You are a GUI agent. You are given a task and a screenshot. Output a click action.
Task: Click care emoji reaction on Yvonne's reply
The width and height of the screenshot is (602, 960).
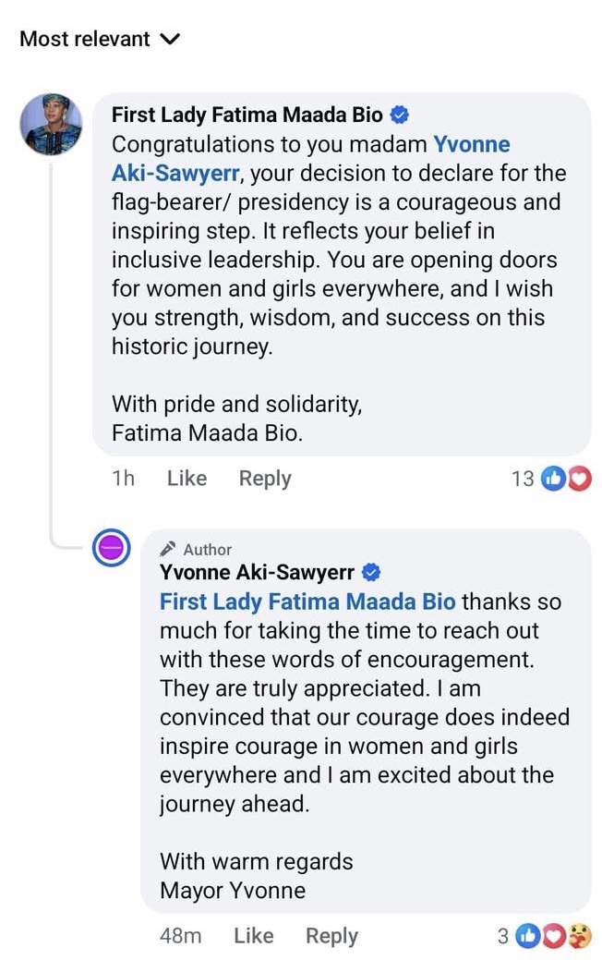coord(580,936)
